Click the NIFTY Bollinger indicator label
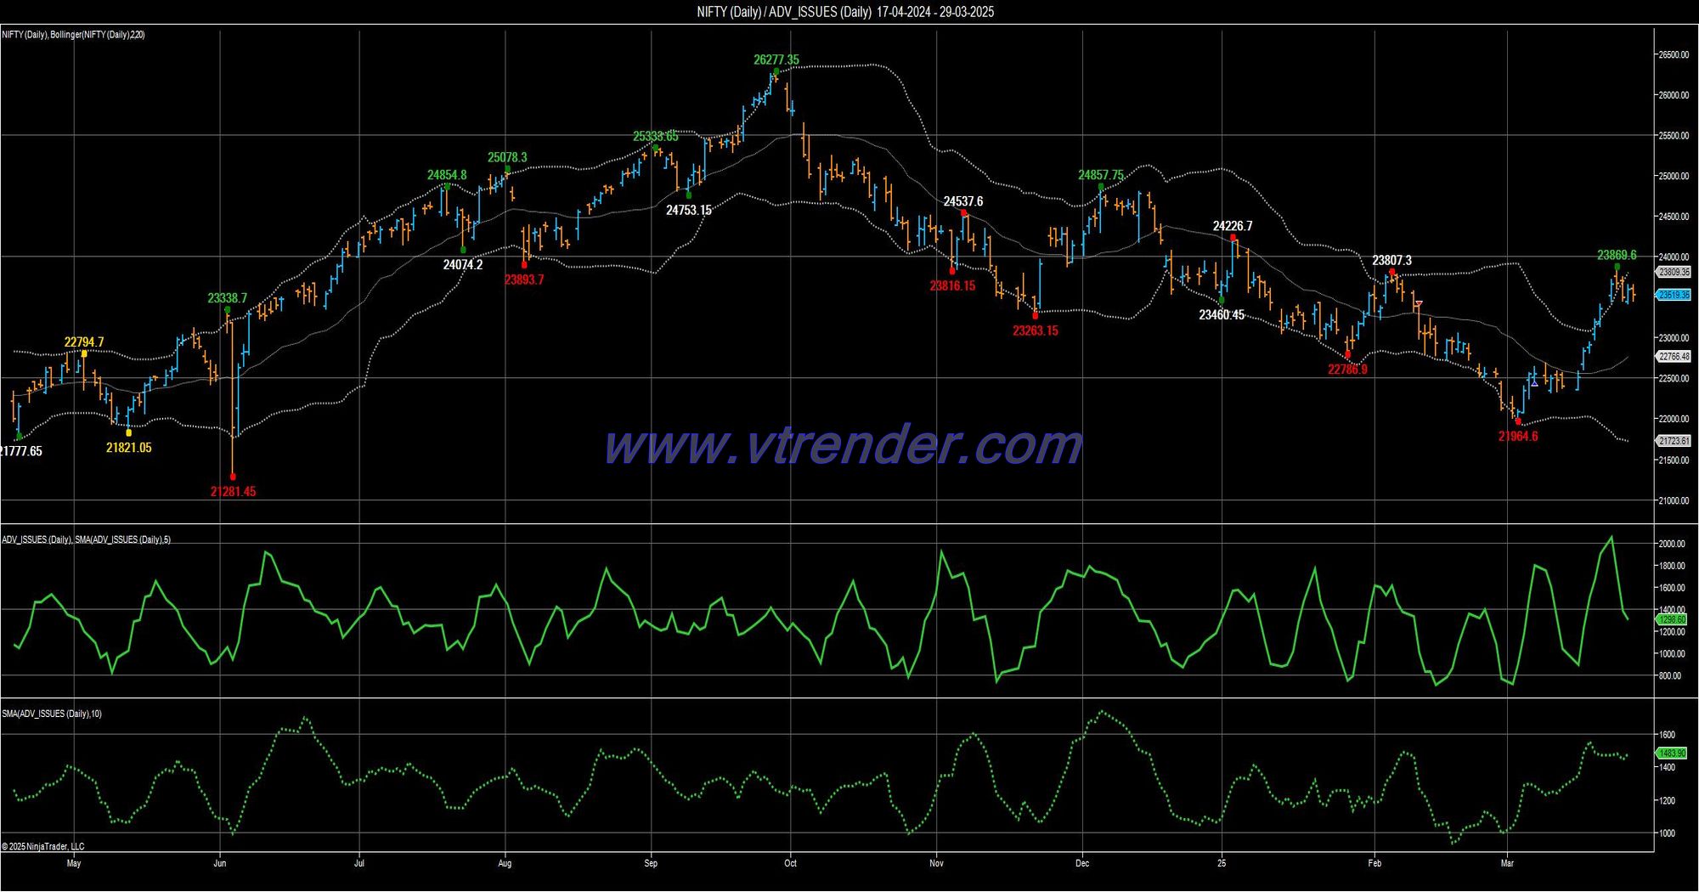This screenshot has height=892, width=1699. pos(73,35)
